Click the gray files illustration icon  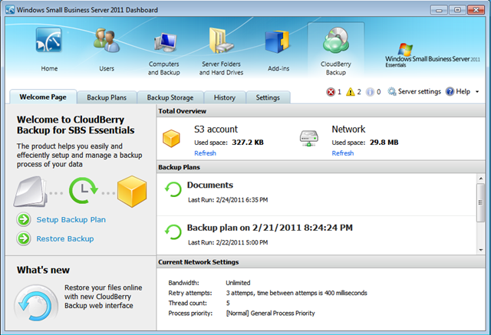coord(30,192)
